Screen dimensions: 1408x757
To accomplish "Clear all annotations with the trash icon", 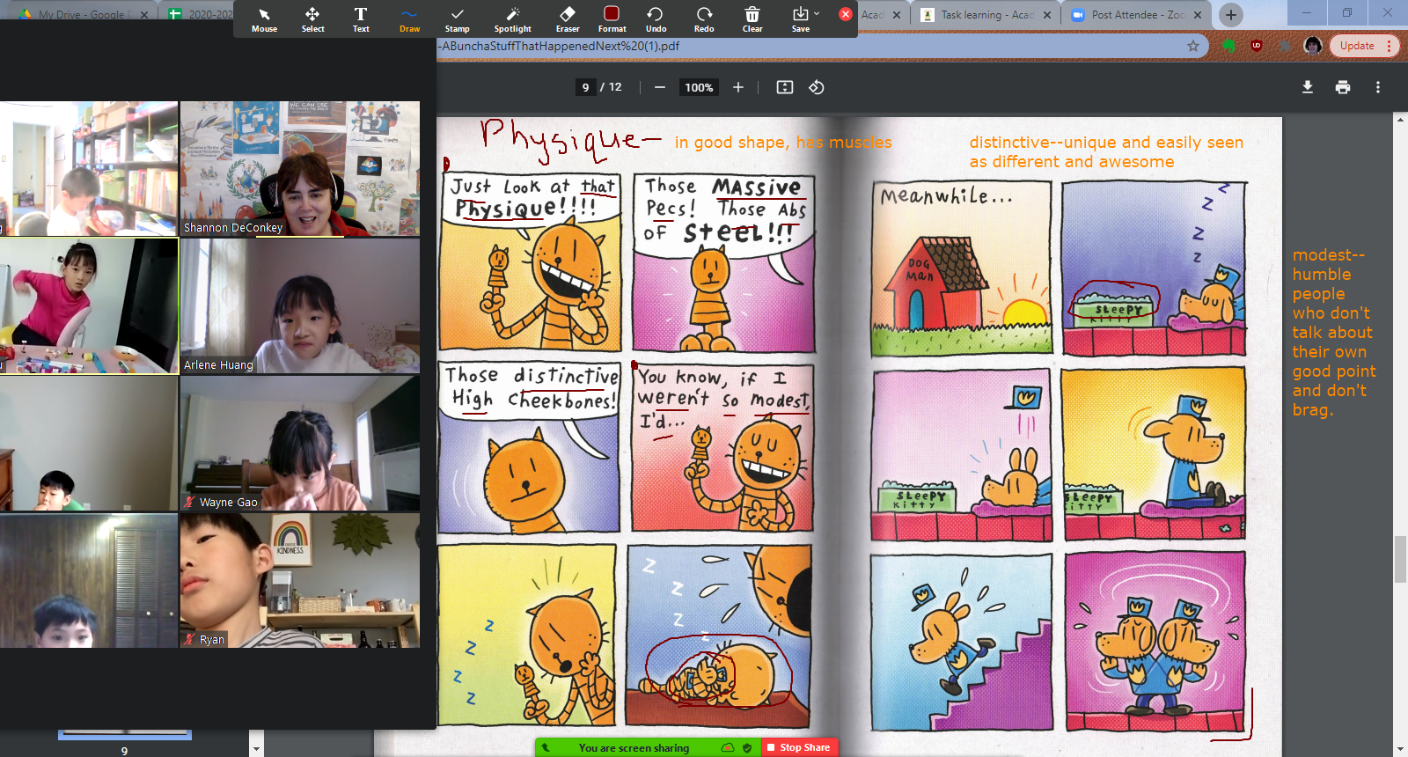I will tap(752, 19).
